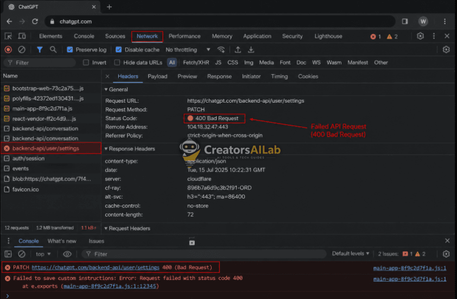Screen dimensions: 457x299
Task: Open the Default levels dropdown
Action: click(351, 253)
